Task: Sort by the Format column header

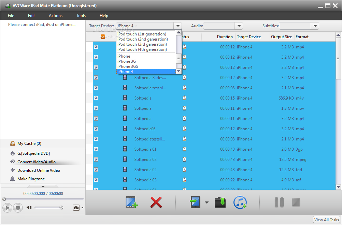Action: [x=302, y=37]
